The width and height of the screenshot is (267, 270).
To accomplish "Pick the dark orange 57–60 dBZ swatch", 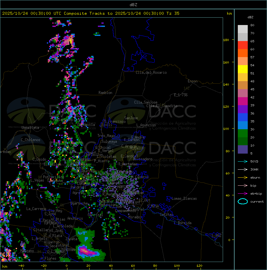I will coord(243,53).
